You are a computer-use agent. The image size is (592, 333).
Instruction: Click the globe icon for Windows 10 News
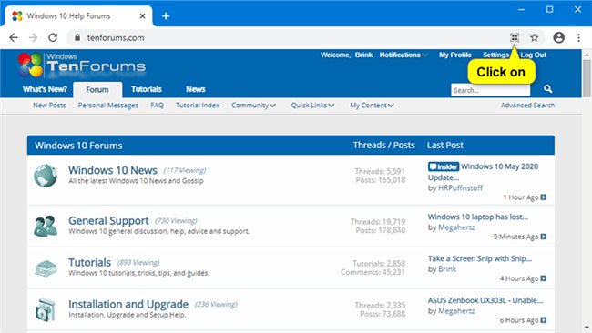point(46,176)
